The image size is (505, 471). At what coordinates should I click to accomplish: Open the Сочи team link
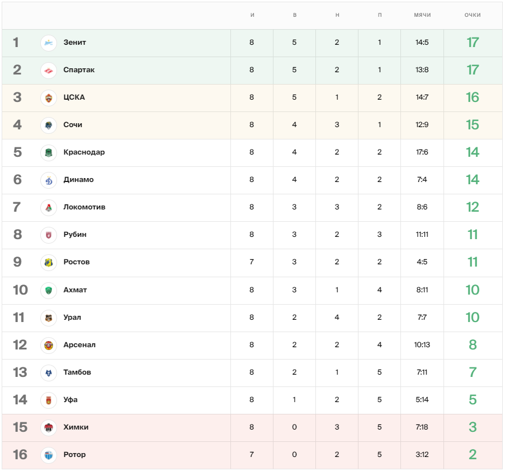tap(73, 124)
